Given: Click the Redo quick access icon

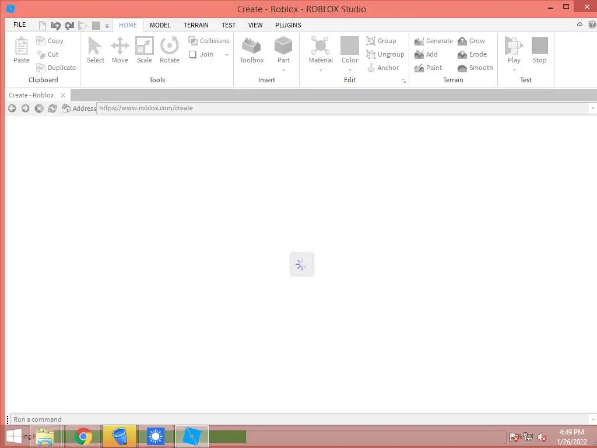Looking at the screenshot, I should [69, 26].
